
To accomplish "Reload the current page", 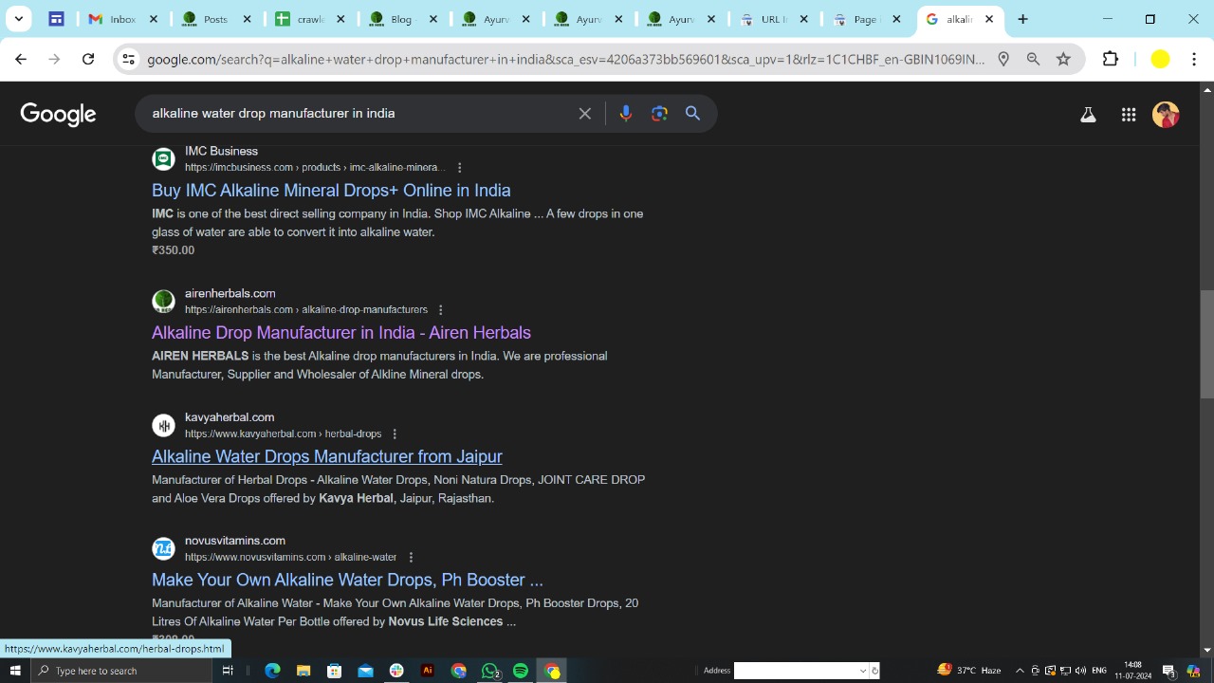I will click(88, 59).
